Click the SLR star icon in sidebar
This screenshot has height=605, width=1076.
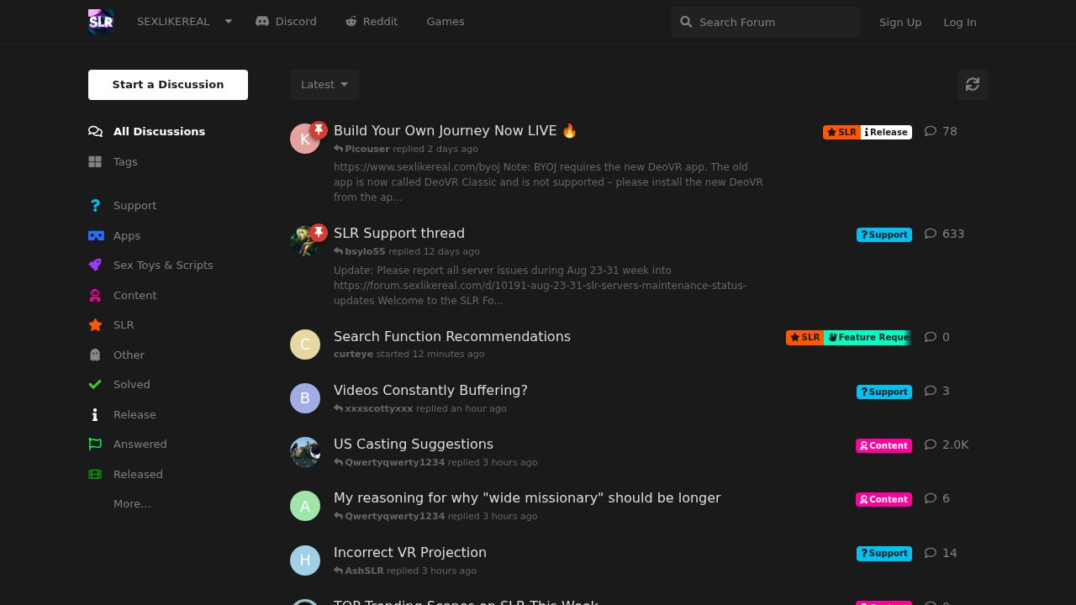[95, 324]
